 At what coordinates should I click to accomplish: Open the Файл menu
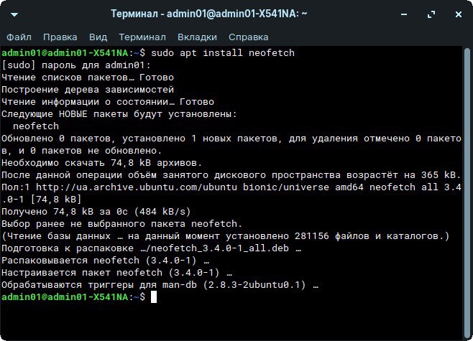coord(19,37)
